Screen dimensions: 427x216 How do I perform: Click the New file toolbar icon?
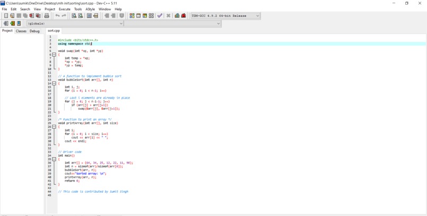pos(6,16)
